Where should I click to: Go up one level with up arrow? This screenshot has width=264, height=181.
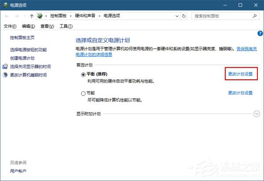(32, 16)
